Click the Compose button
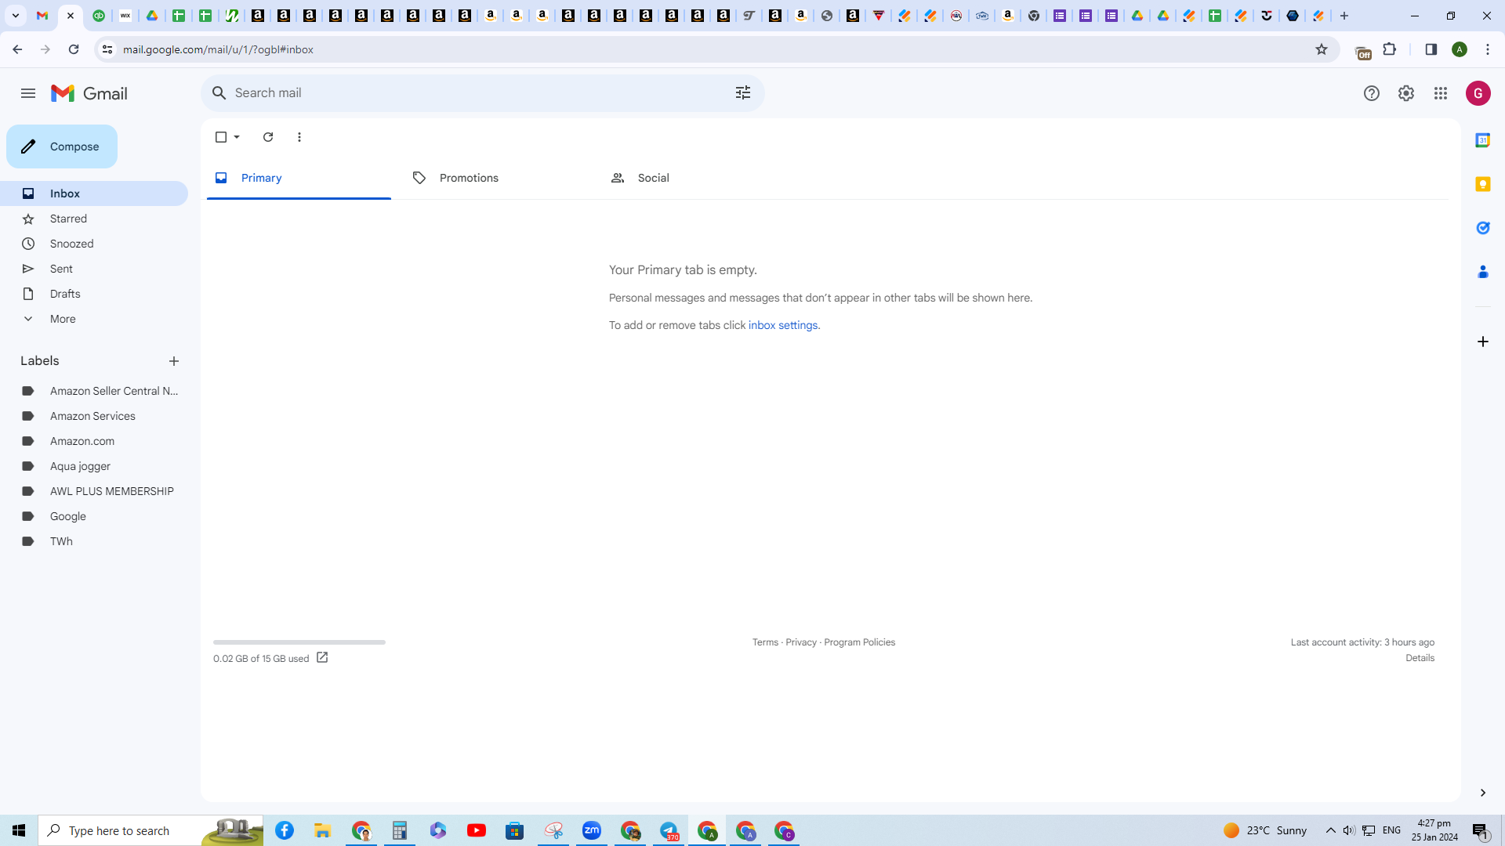 [62, 146]
